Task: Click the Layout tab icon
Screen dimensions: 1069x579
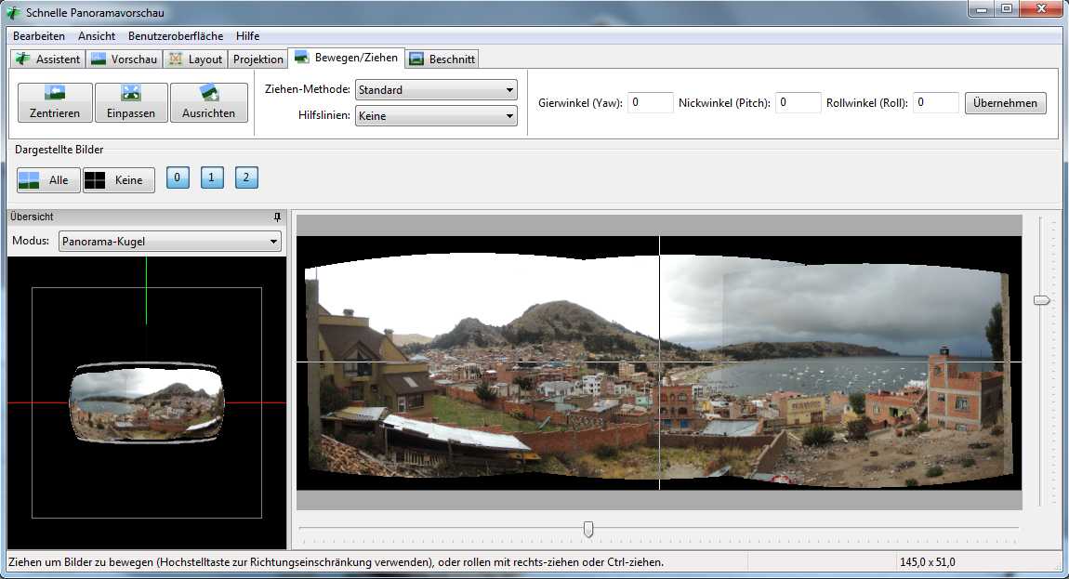Action: [175, 59]
